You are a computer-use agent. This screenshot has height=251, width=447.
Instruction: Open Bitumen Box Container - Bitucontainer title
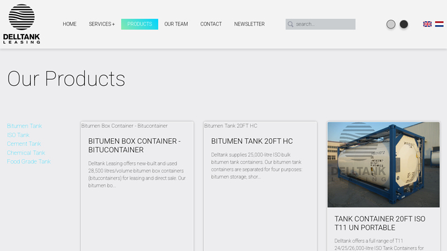pos(134,146)
